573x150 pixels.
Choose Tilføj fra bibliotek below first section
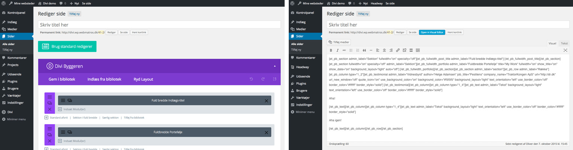134,117
